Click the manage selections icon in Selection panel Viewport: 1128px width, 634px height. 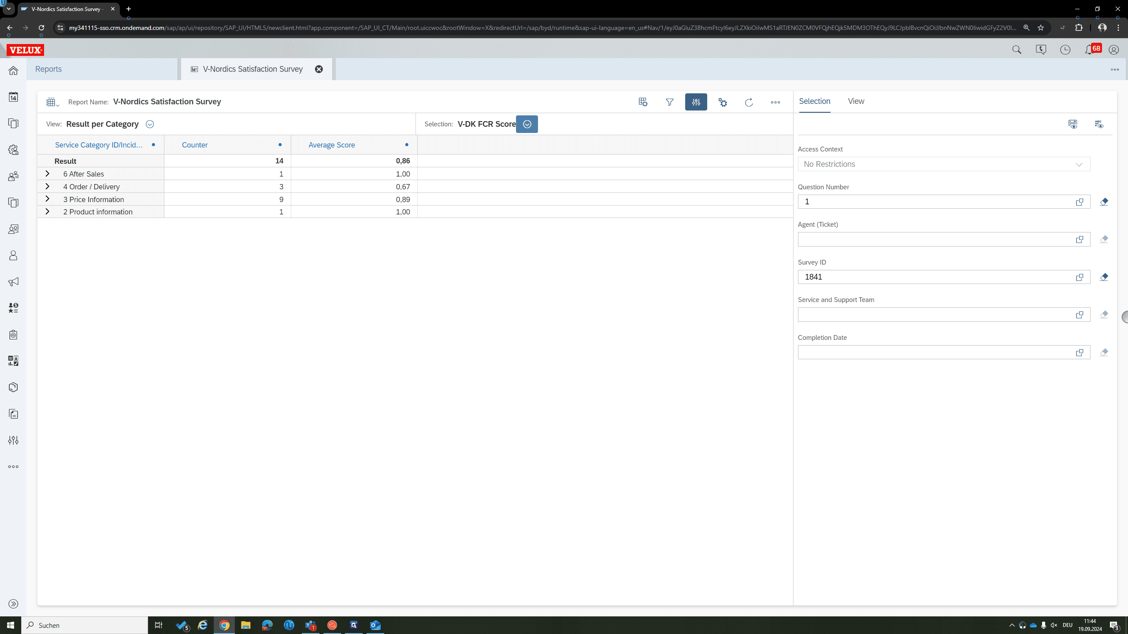1072,124
